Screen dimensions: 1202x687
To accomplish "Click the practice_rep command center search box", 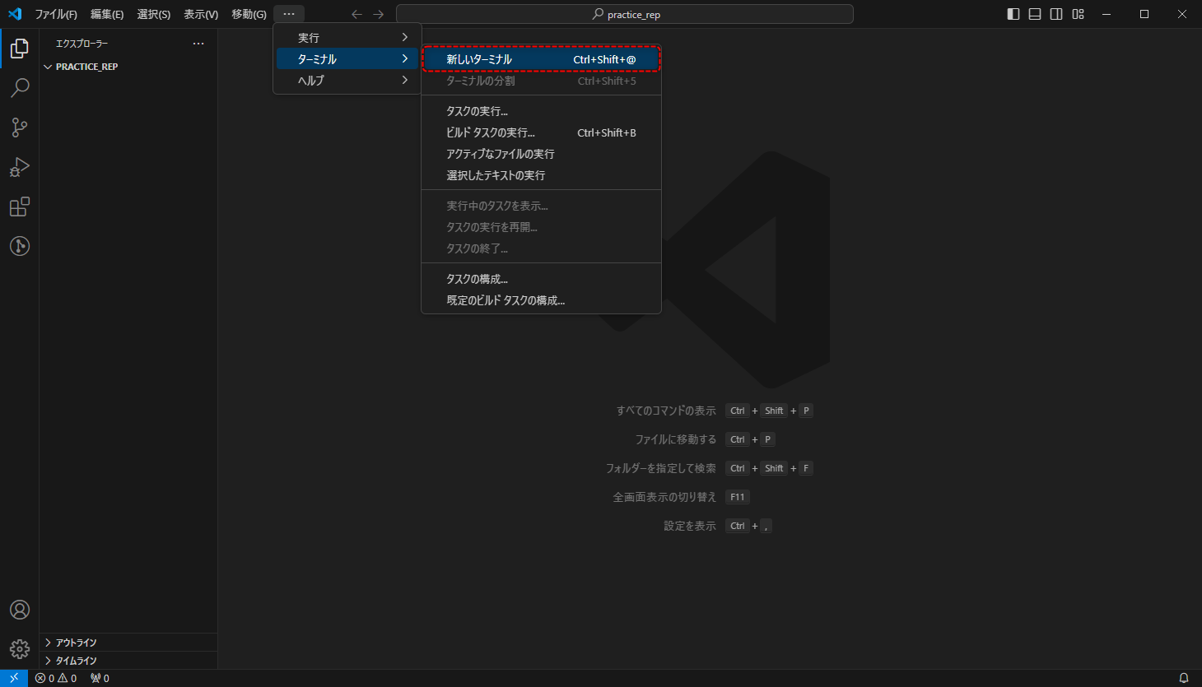I will [x=625, y=14].
